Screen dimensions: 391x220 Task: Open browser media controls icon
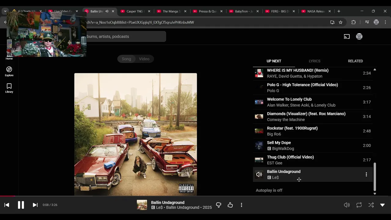(x=367, y=22)
